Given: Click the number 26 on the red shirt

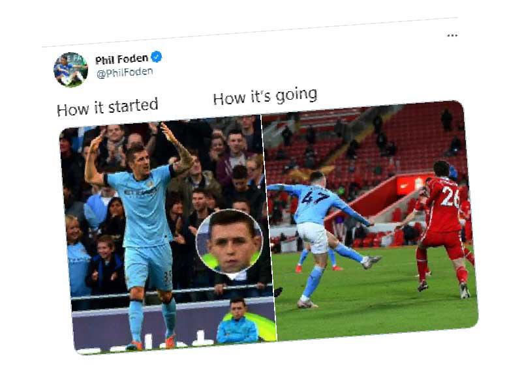Looking at the screenshot, I should 450,197.
